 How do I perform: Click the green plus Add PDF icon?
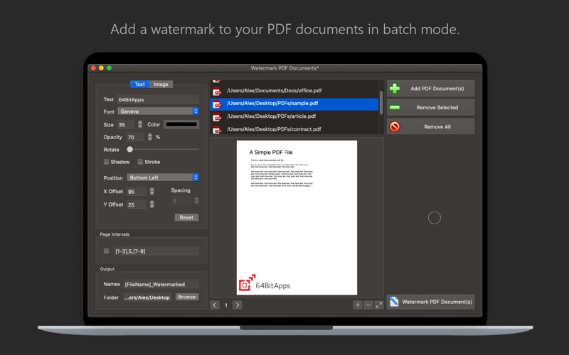[395, 88]
